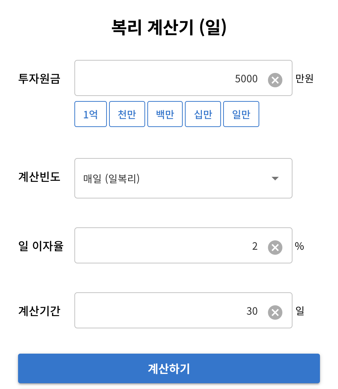Tap the 일만 quick amount button
338x389 pixels.
tap(241, 114)
